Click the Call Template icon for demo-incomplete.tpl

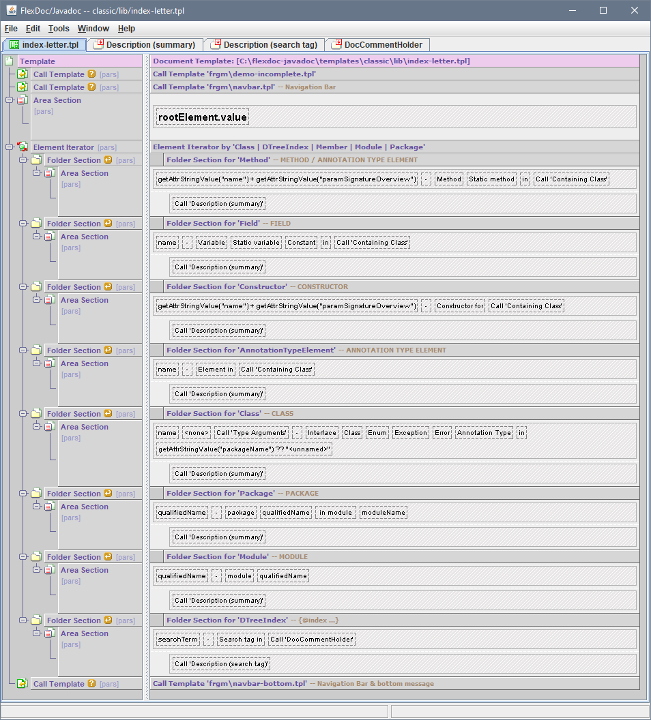click(x=22, y=74)
